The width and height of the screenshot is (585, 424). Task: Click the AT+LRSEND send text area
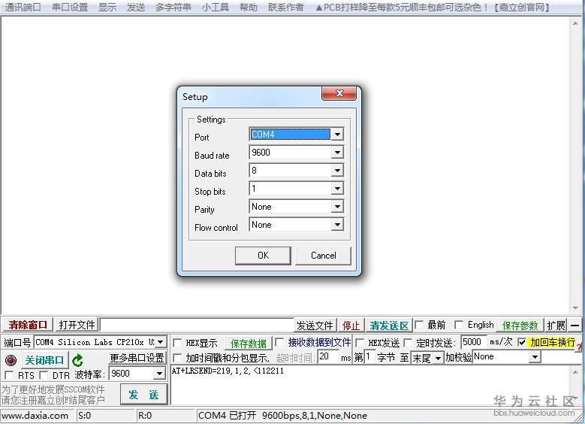point(370,386)
